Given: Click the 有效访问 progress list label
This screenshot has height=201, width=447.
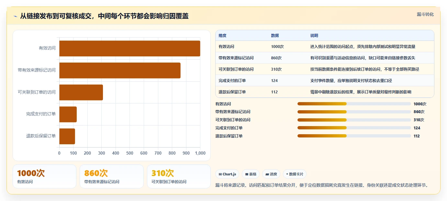Looking at the screenshot, I should (223, 104).
